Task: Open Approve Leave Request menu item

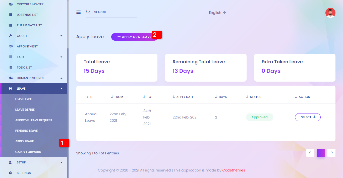Action: tap(34, 120)
